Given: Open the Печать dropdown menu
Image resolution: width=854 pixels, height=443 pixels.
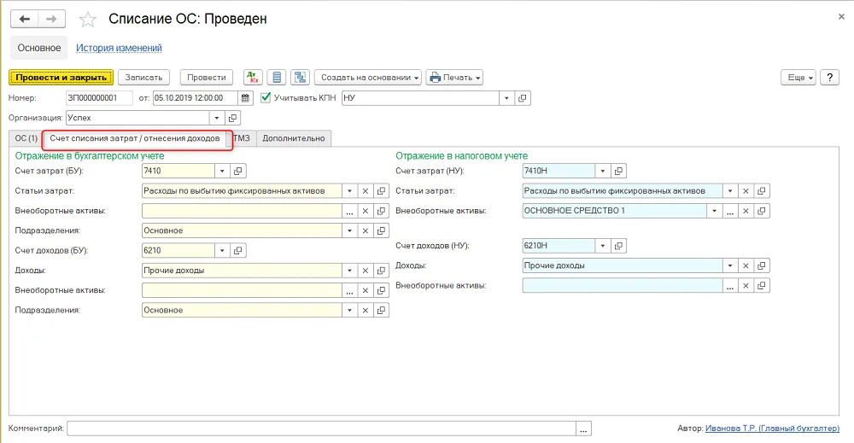Looking at the screenshot, I should [x=455, y=78].
